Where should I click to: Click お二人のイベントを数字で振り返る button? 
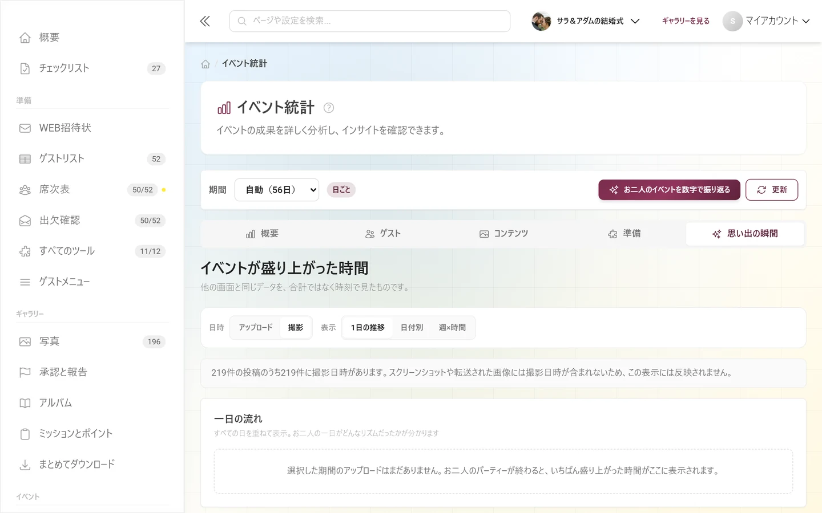click(669, 190)
